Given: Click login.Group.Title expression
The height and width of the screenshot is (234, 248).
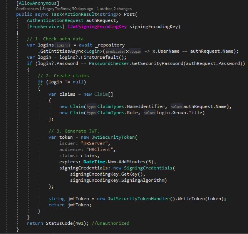Looking at the screenshot, I should (x=179, y=113).
